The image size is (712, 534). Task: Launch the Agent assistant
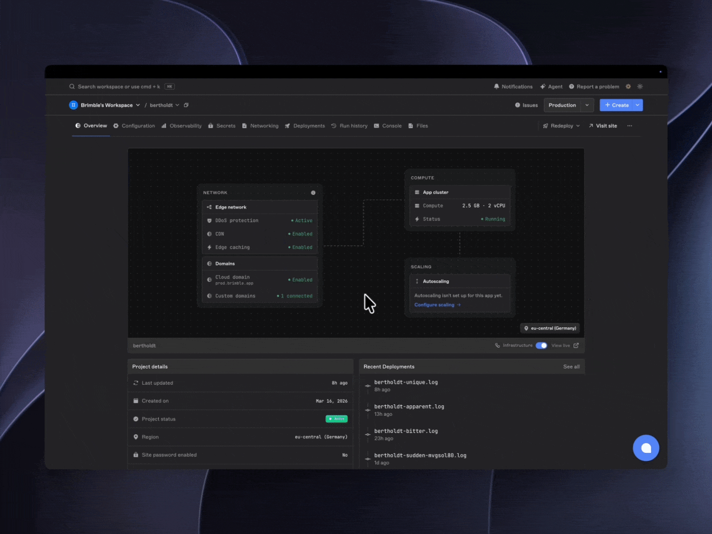coord(551,87)
